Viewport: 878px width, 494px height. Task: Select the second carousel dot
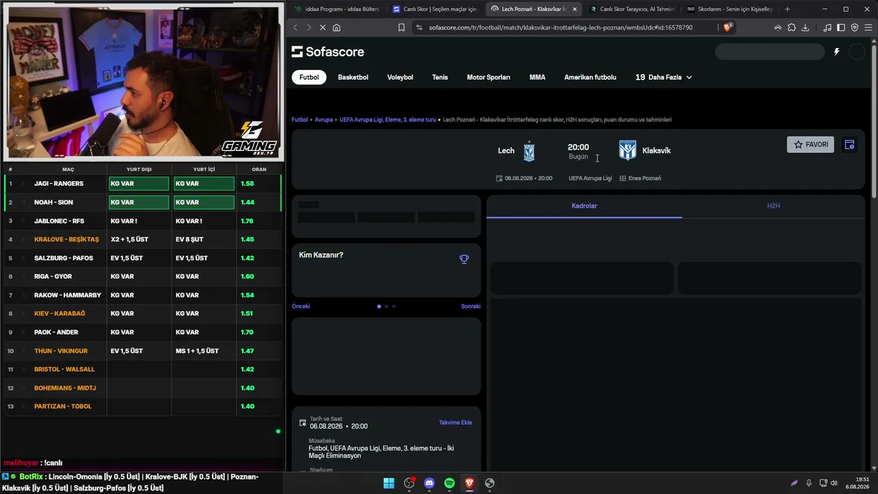(386, 307)
